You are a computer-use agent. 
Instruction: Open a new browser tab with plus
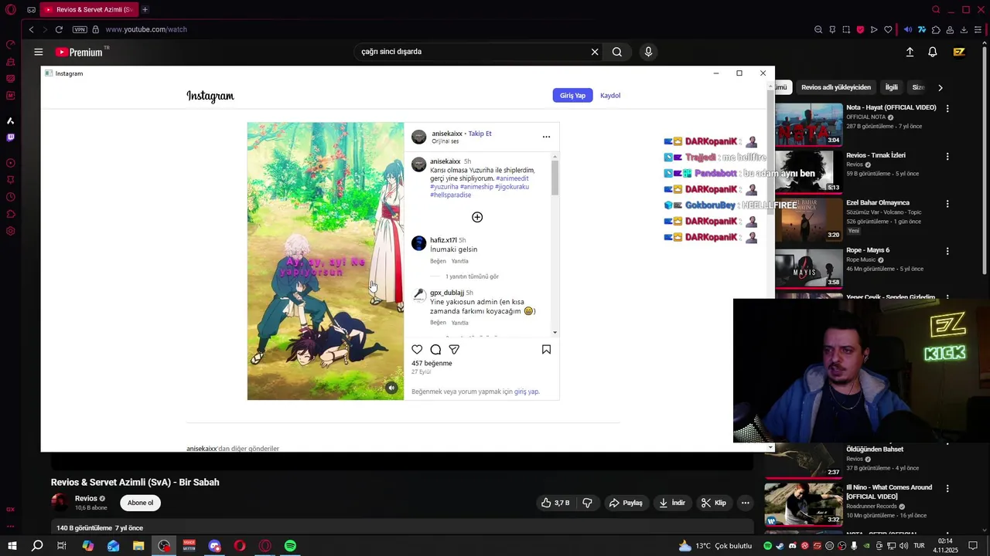point(145,9)
